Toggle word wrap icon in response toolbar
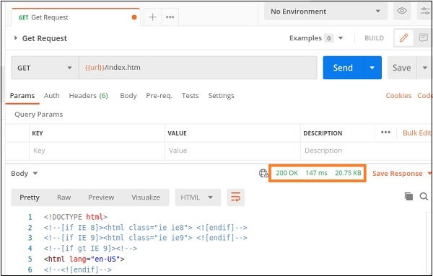Screen dimensions: 433x276 tap(235, 197)
